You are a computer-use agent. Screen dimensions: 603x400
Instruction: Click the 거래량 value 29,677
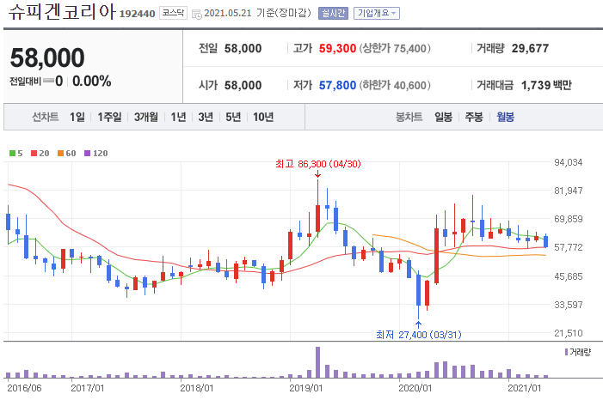(x=530, y=48)
